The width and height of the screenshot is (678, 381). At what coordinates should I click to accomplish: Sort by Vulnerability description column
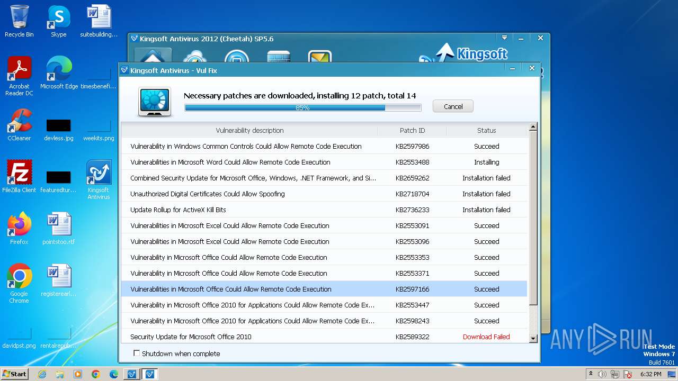pos(249,130)
